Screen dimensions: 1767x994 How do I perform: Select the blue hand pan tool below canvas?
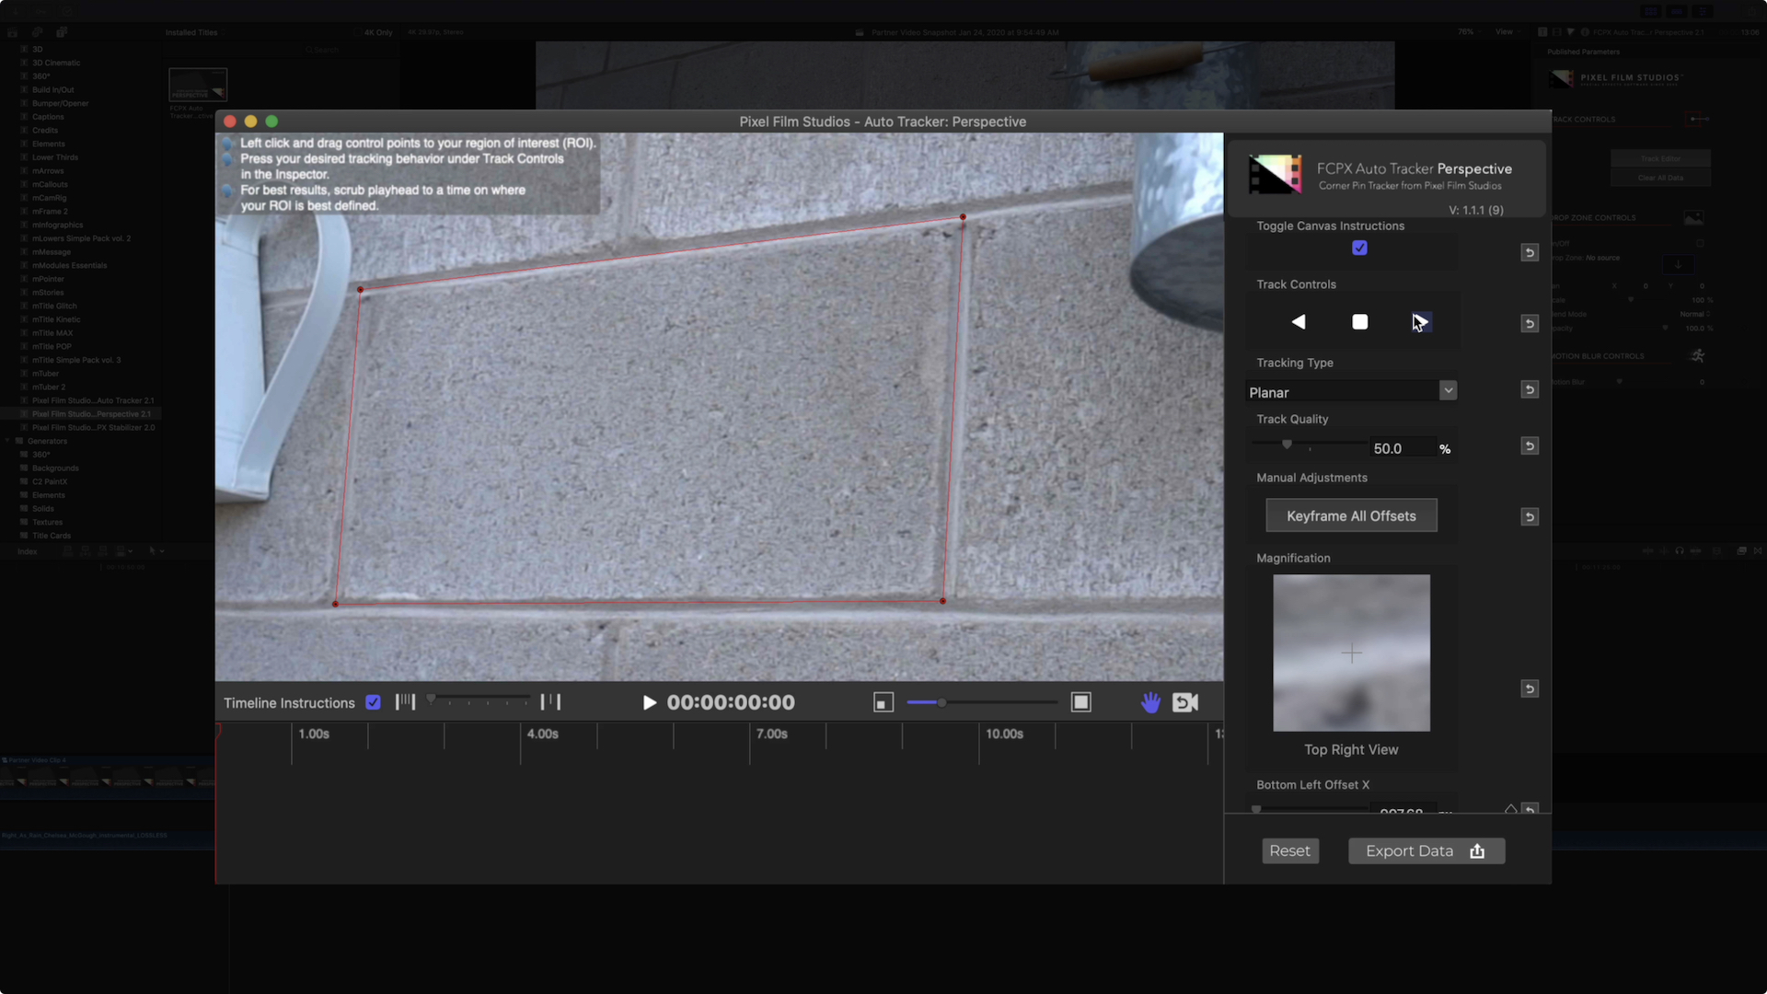[x=1150, y=701]
